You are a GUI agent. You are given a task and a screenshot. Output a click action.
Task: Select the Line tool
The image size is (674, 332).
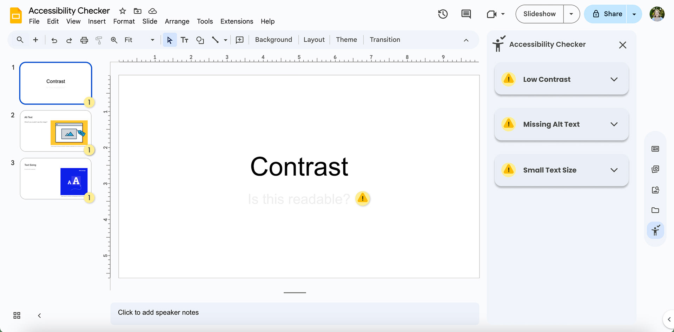click(216, 40)
